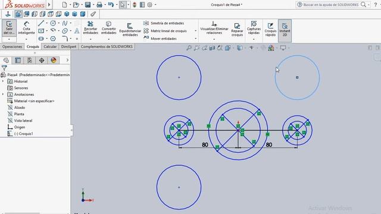Viewport: 381px width, 214px height.
Task: Select the Sketch Text tool
Action: click(x=77, y=31)
